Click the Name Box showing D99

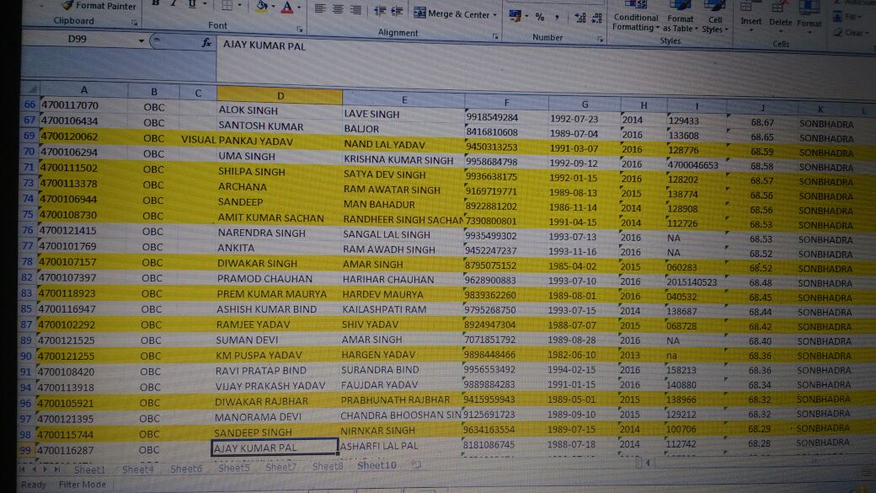pyautogui.click(x=78, y=39)
